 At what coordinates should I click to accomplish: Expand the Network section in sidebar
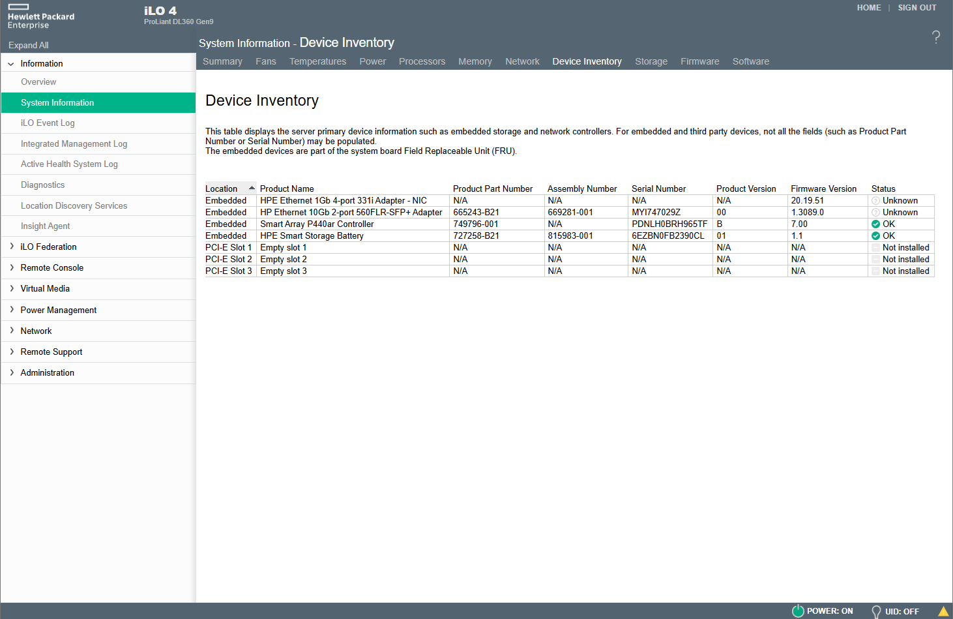click(x=12, y=331)
